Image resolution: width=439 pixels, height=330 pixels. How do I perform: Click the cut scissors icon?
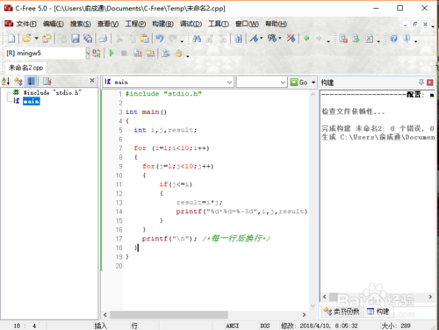click(119, 39)
